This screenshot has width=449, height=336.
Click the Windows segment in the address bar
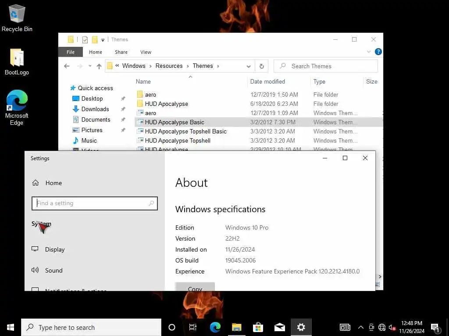pos(134,66)
